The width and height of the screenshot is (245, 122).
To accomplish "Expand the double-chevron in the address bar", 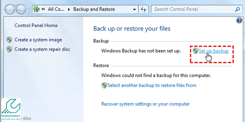I will coord(43,9).
